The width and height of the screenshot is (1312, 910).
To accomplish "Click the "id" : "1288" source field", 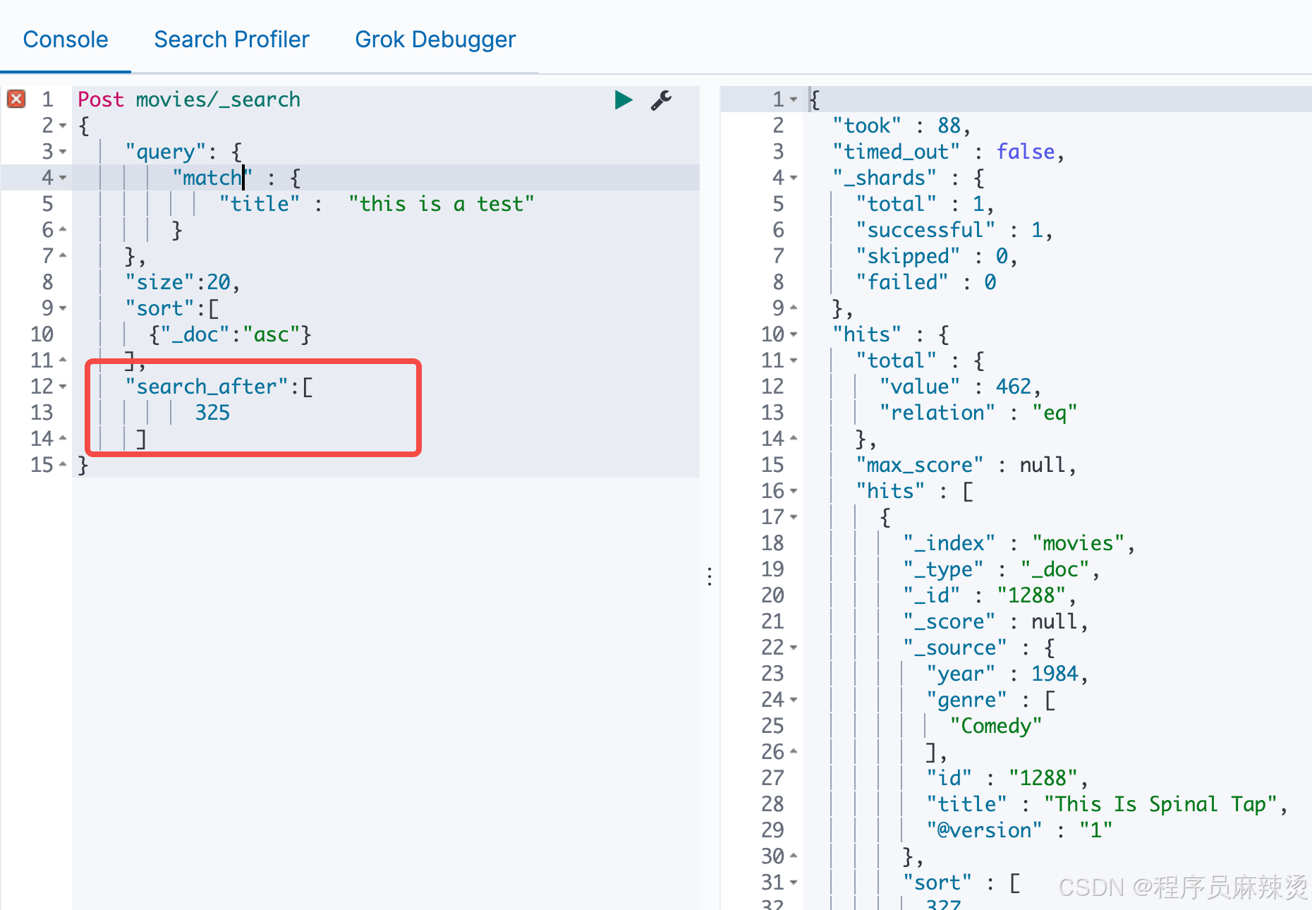I will tap(1007, 778).
